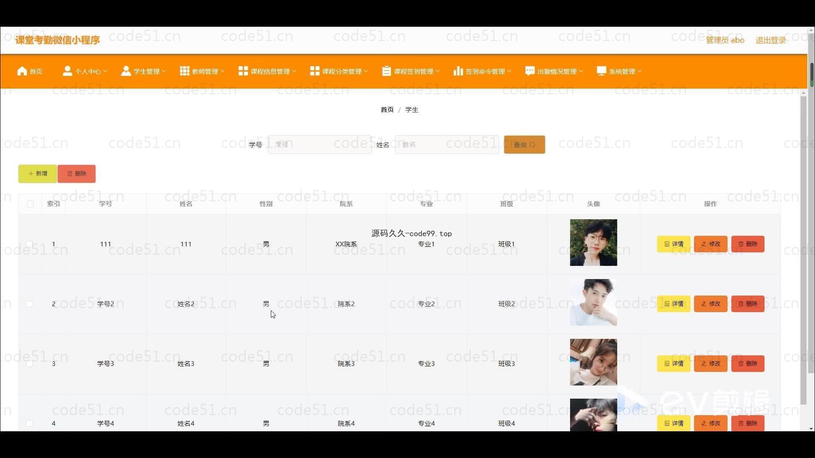Open the 首页 menu item
The image size is (815, 458).
(36, 72)
